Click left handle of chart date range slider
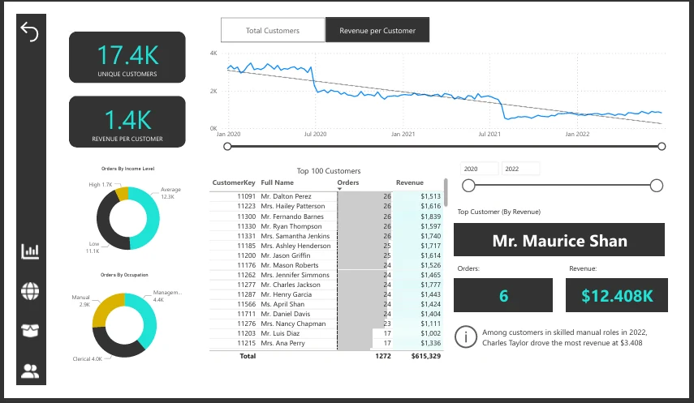Viewport: 694px width, 403px height. coord(227,147)
